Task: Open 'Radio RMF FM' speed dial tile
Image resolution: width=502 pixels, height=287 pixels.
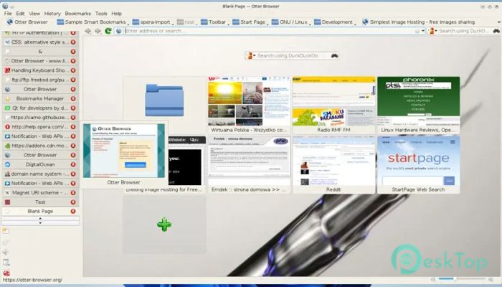Action: pos(333,105)
